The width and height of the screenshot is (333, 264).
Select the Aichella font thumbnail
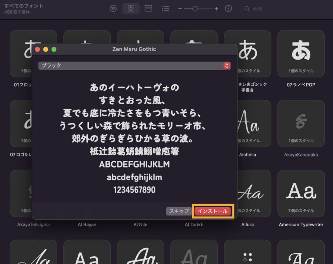tap(254, 123)
